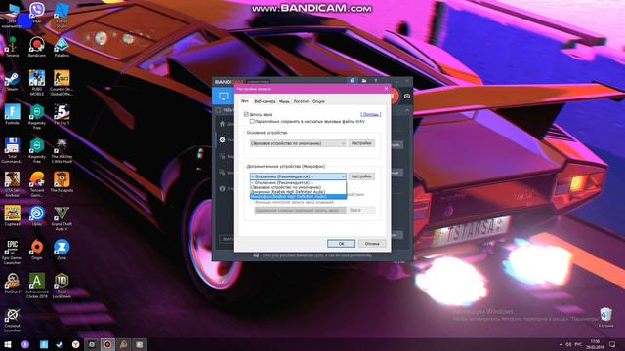Click Настройки next to microphone device

pyautogui.click(x=361, y=176)
